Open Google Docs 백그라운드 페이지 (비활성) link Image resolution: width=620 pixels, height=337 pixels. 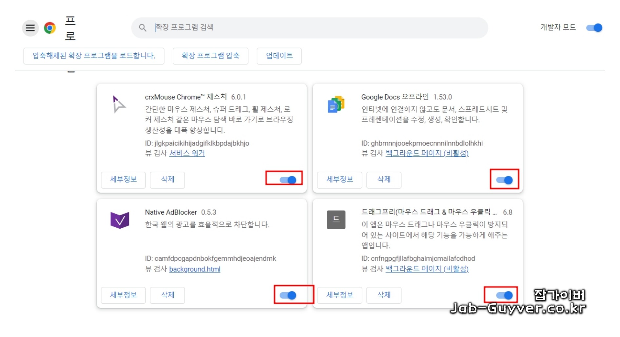(x=427, y=153)
